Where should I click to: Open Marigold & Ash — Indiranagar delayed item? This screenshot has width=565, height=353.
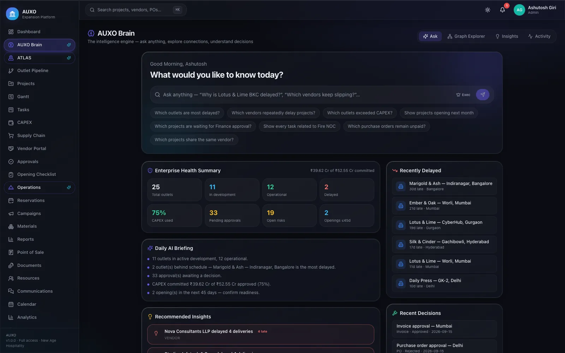[x=444, y=186]
